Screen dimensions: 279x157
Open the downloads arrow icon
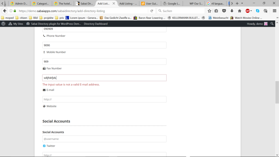click(x=232, y=11)
